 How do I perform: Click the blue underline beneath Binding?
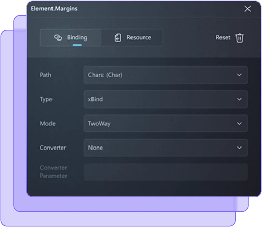click(x=77, y=45)
